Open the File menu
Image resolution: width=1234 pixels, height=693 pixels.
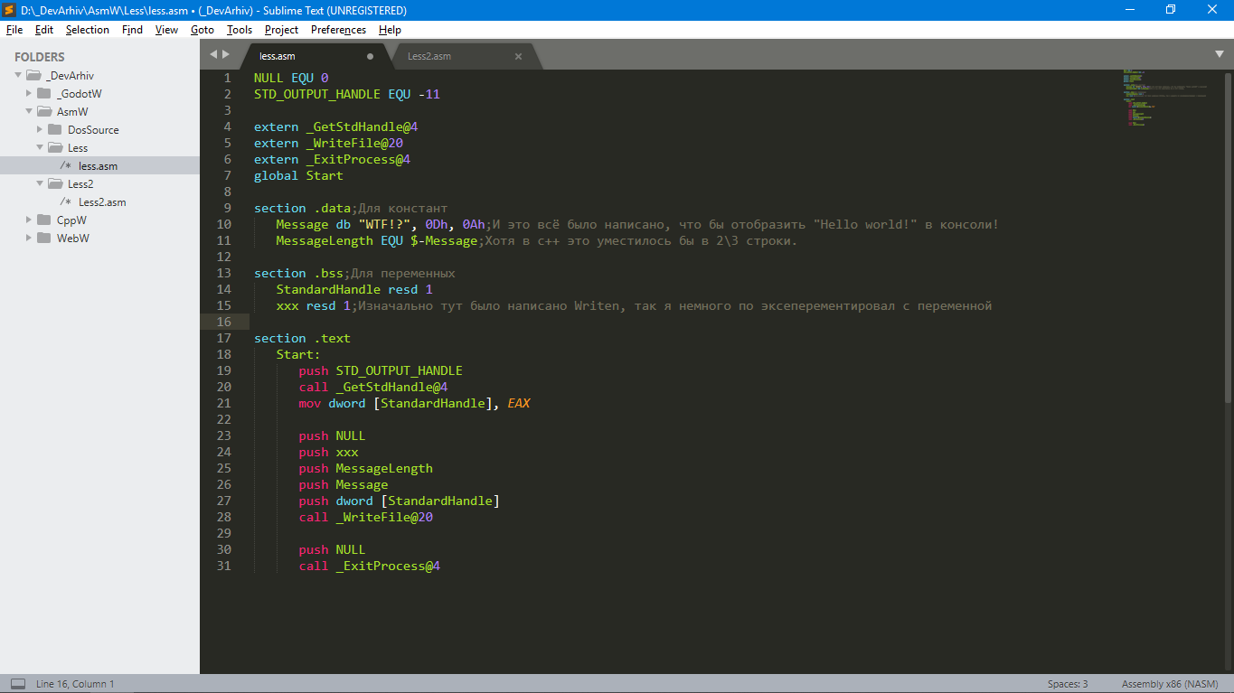(x=14, y=30)
